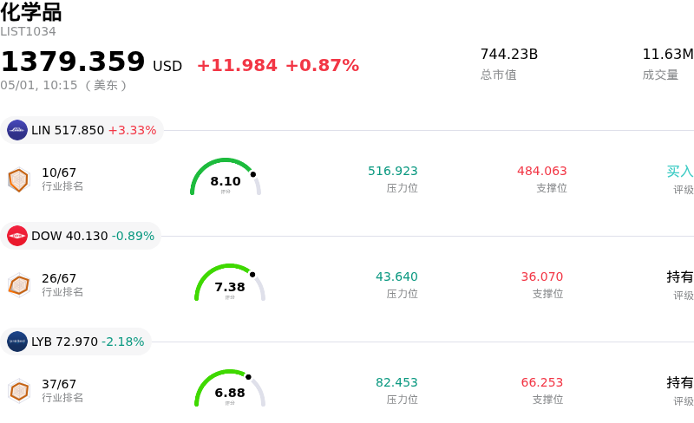Image resolution: width=694 pixels, height=423 pixels.
Task: Click the 744.23B total market cap
Action: pyautogui.click(x=509, y=54)
